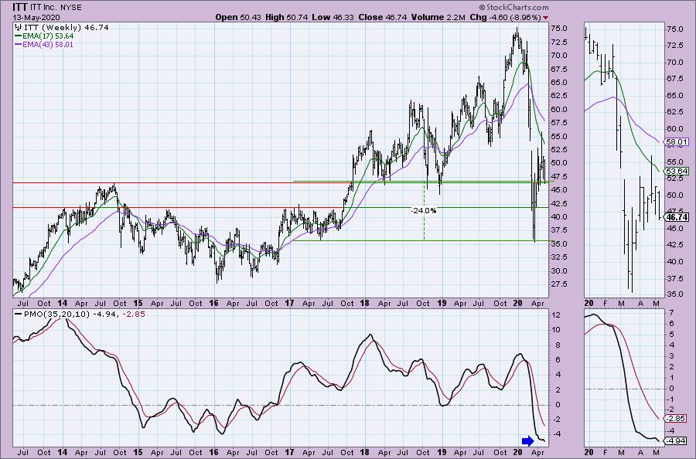
Task: Click the 62.5 label on main price axis
Action: [558, 96]
